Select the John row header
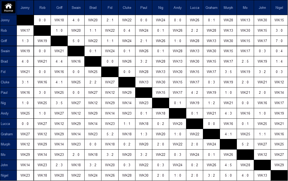 coord(9,165)
